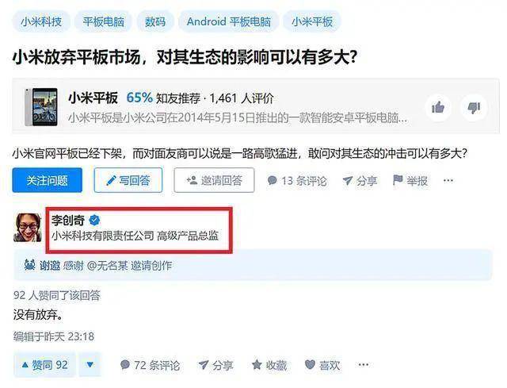Open author 李创奇's profile name
Screen dimensions: 507x388
pos(68,221)
